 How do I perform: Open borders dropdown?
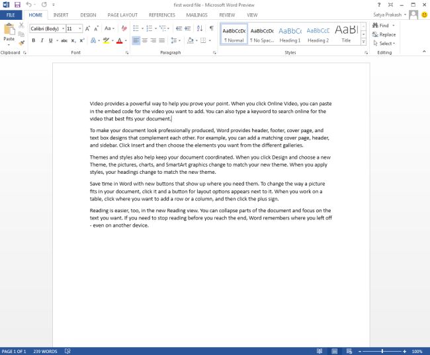pyautogui.click(x=210, y=40)
